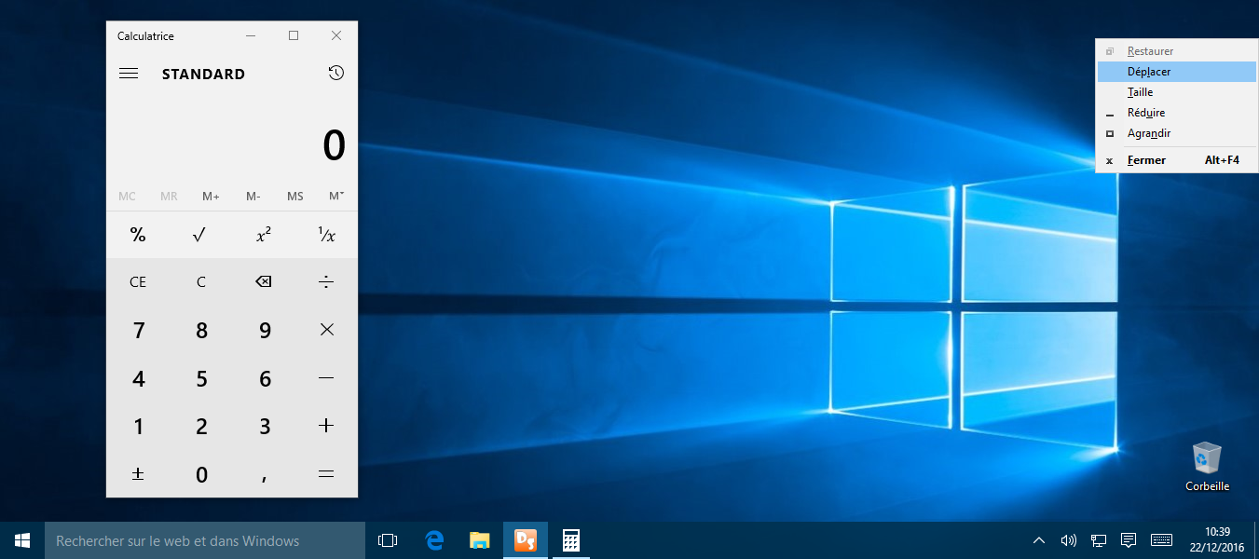This screenshot has height=559, width=1259.
Task: Show hidden system tray icons chevron
Action: [1038, 540]
